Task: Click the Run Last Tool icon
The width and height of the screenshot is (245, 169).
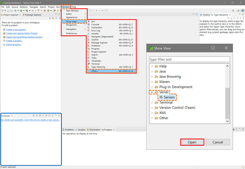Action: 27,11
